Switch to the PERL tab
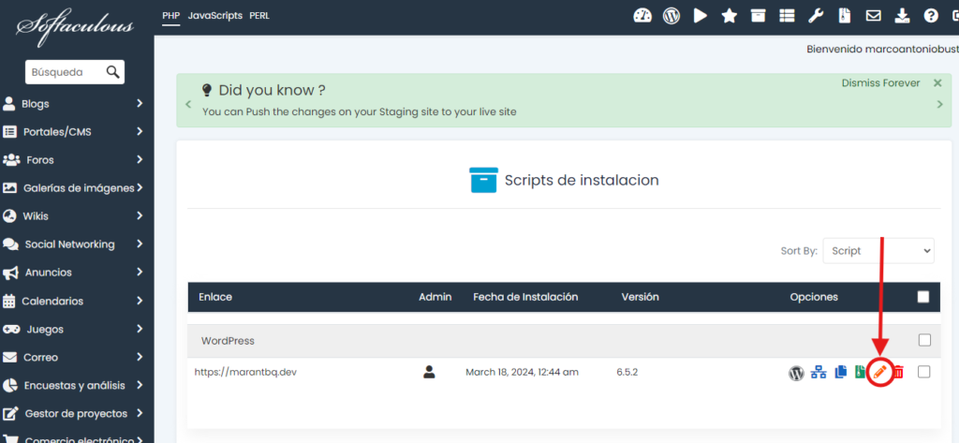This screenshot has height=443, width=959. tap(259, 16)
